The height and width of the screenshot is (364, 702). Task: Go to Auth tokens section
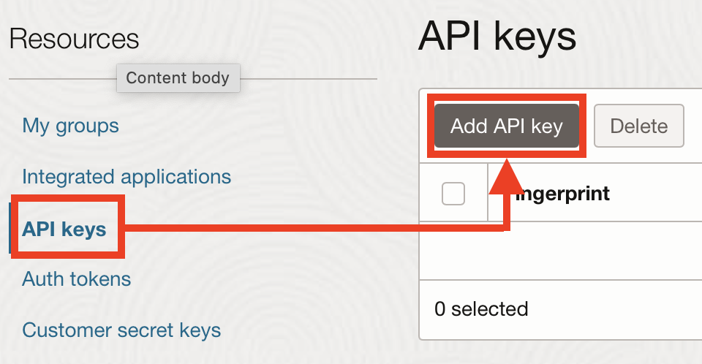(x=77, y=279)
